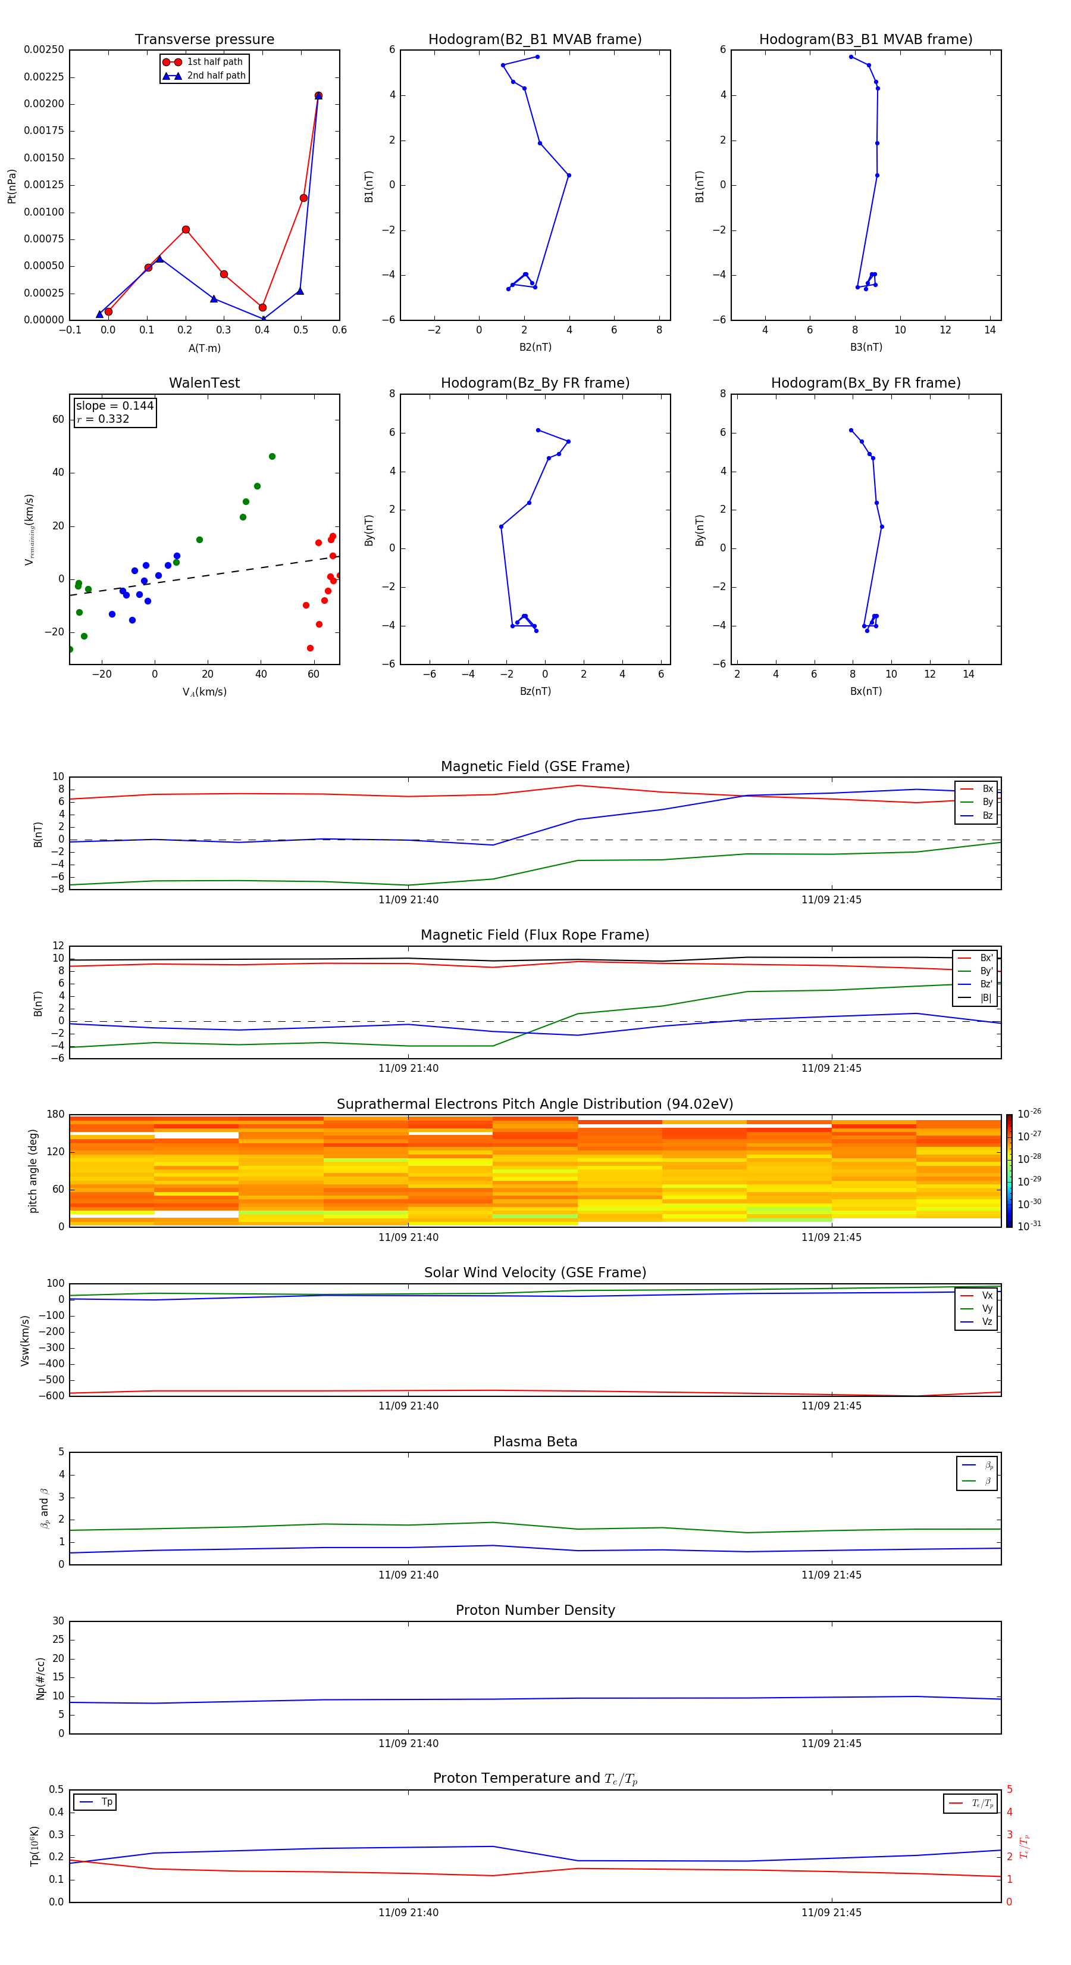Click 'Proton Number Density' plot title

[x=535, y=1610]
